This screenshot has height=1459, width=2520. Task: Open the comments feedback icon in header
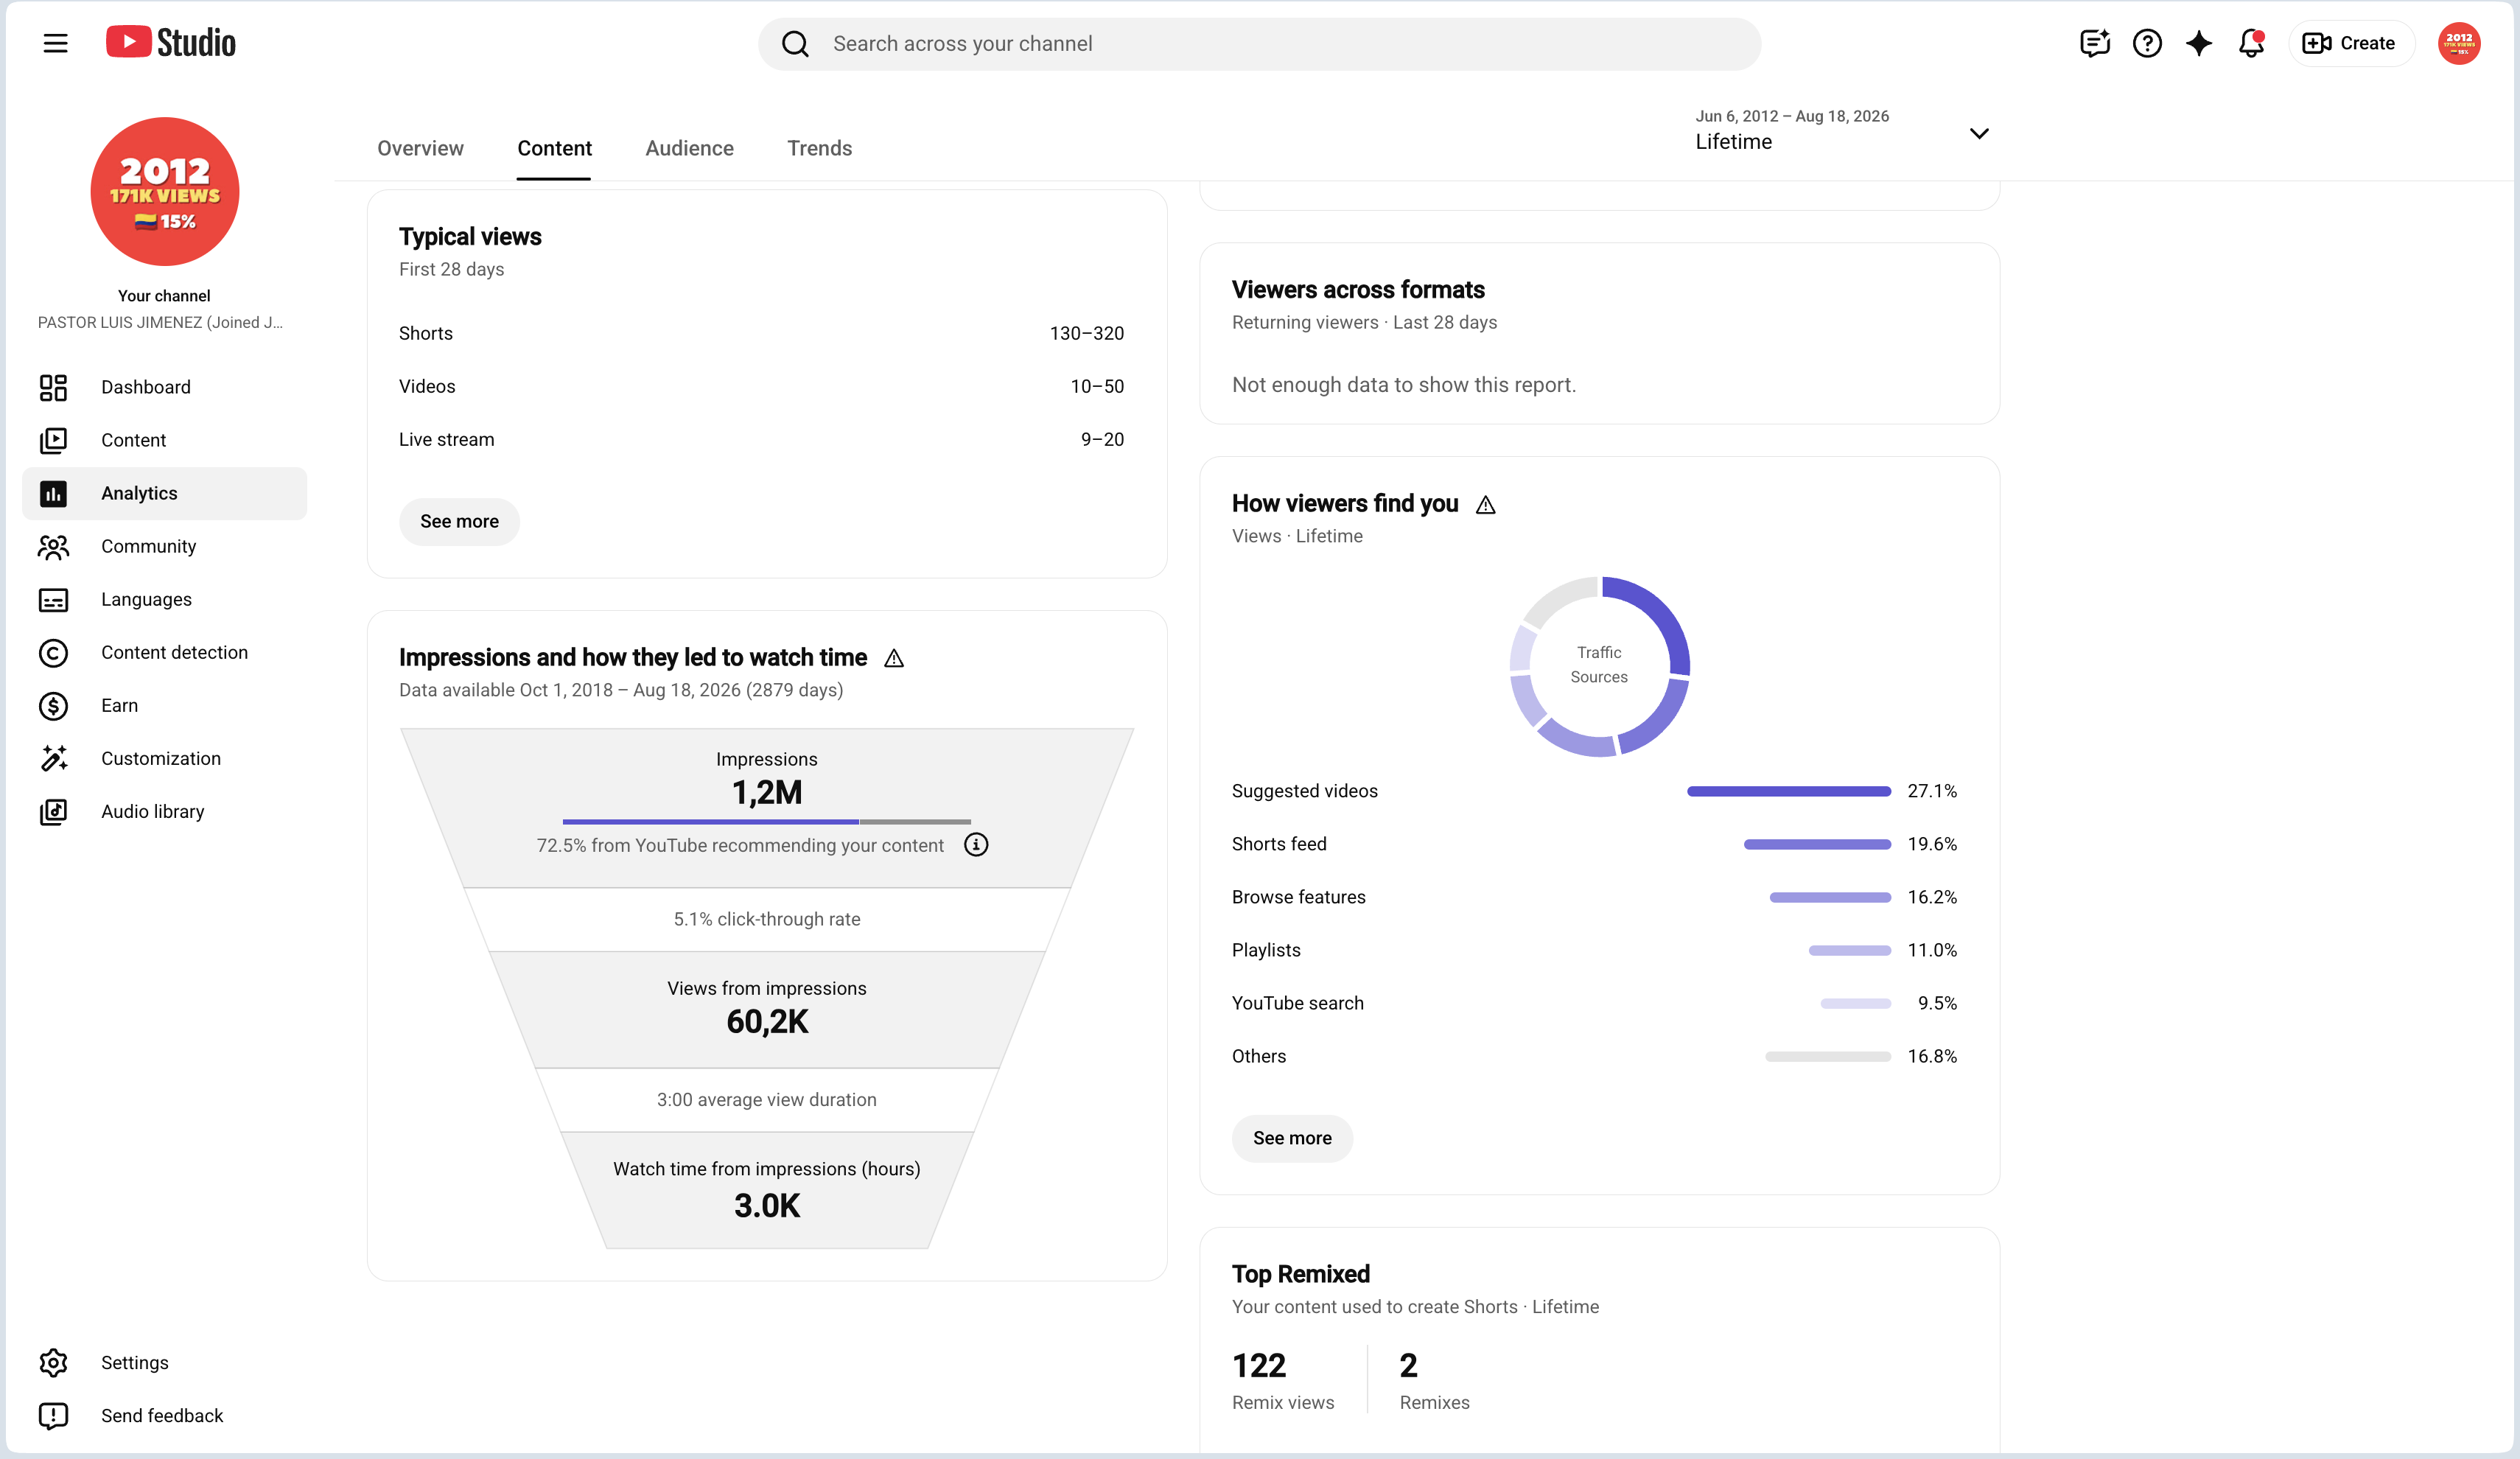click(2094, 43)
